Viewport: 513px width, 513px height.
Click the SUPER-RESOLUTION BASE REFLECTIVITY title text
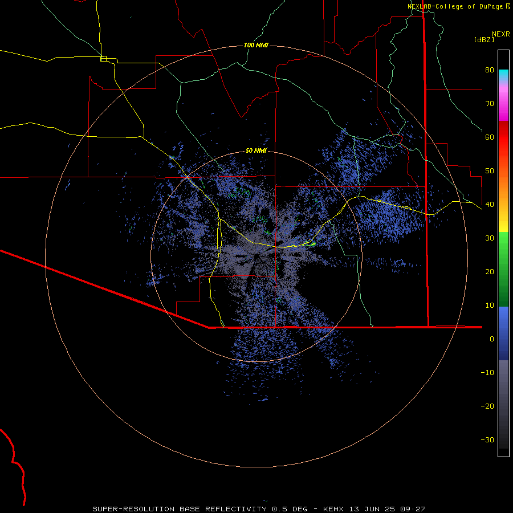(180, 509)
